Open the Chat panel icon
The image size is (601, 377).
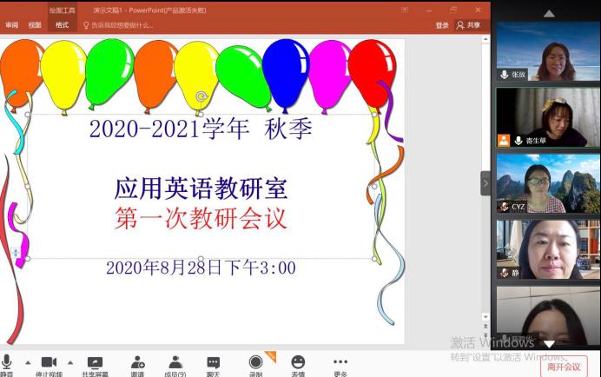coord(213,363)
